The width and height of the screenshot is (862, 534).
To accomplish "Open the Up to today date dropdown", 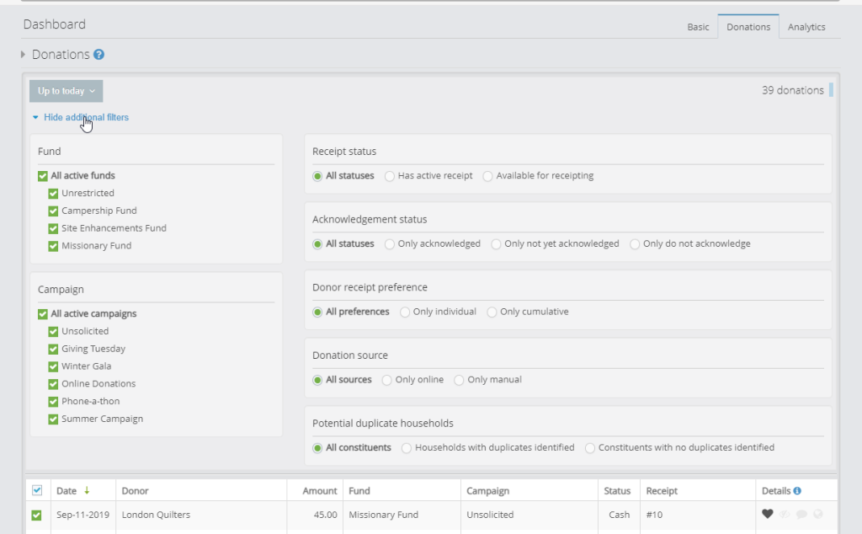I will (x=66, y=91).
